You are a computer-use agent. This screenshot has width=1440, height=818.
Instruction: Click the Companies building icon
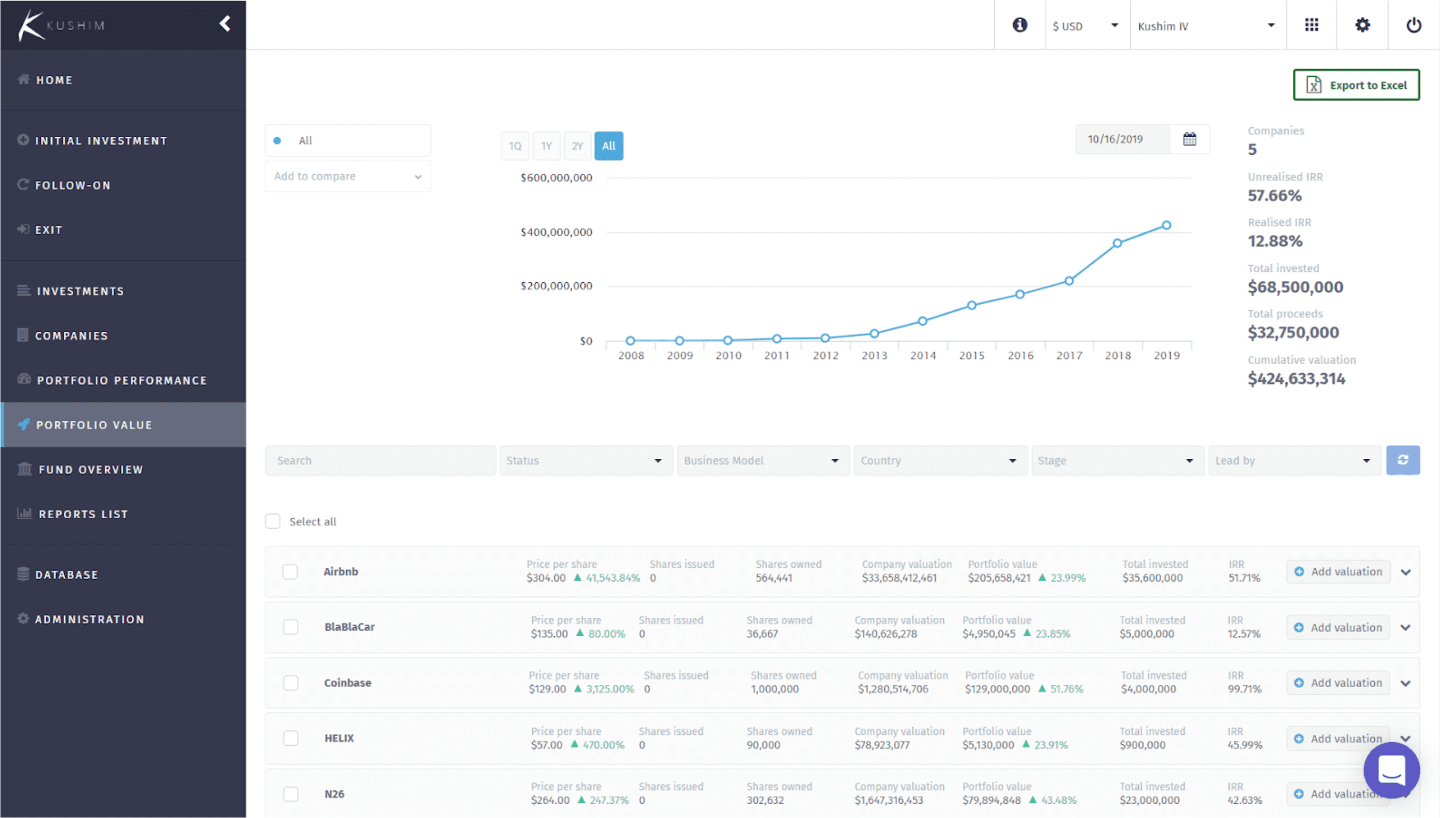(x=22, y=335)
